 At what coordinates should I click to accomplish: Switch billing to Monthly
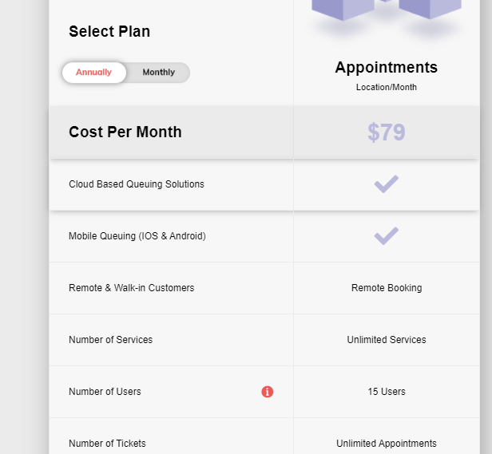[158, 73]
